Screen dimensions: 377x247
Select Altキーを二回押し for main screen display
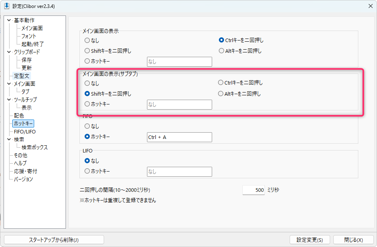[222, 51]
